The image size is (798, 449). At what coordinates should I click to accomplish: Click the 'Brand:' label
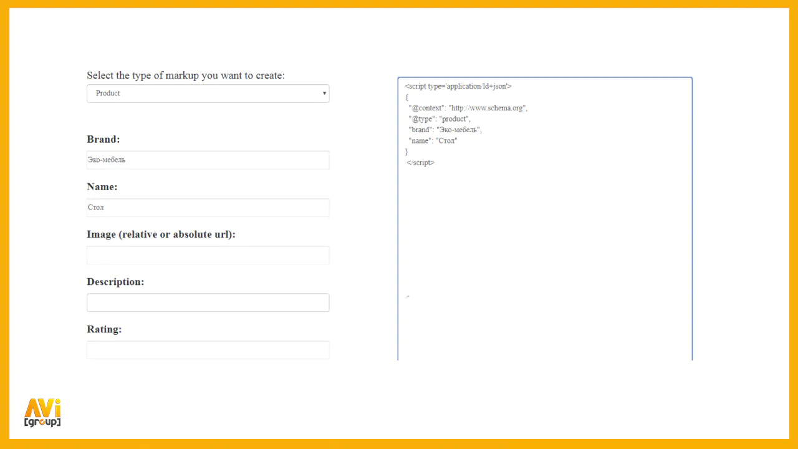[103, 139]
